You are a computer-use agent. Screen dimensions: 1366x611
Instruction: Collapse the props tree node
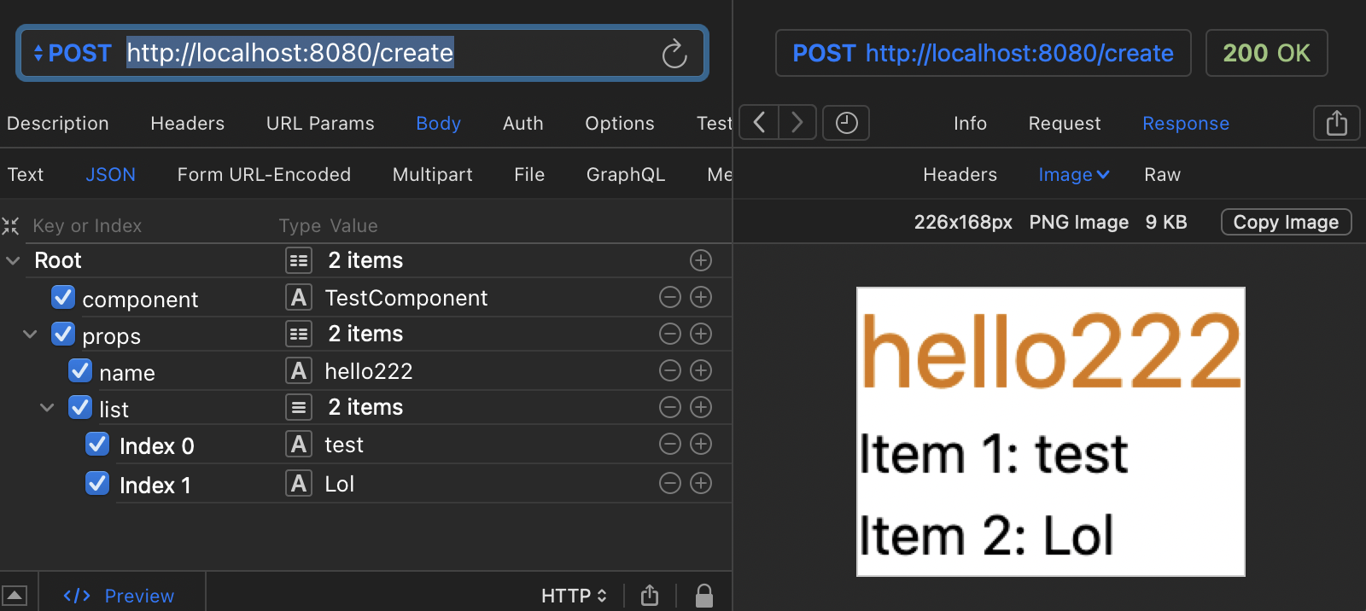click(x=30, y=334)
